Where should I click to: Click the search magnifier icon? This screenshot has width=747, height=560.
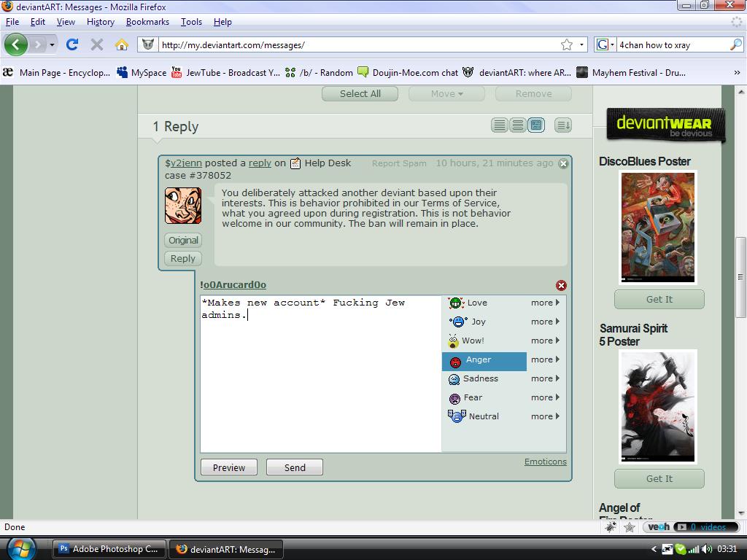coord(735,44)
